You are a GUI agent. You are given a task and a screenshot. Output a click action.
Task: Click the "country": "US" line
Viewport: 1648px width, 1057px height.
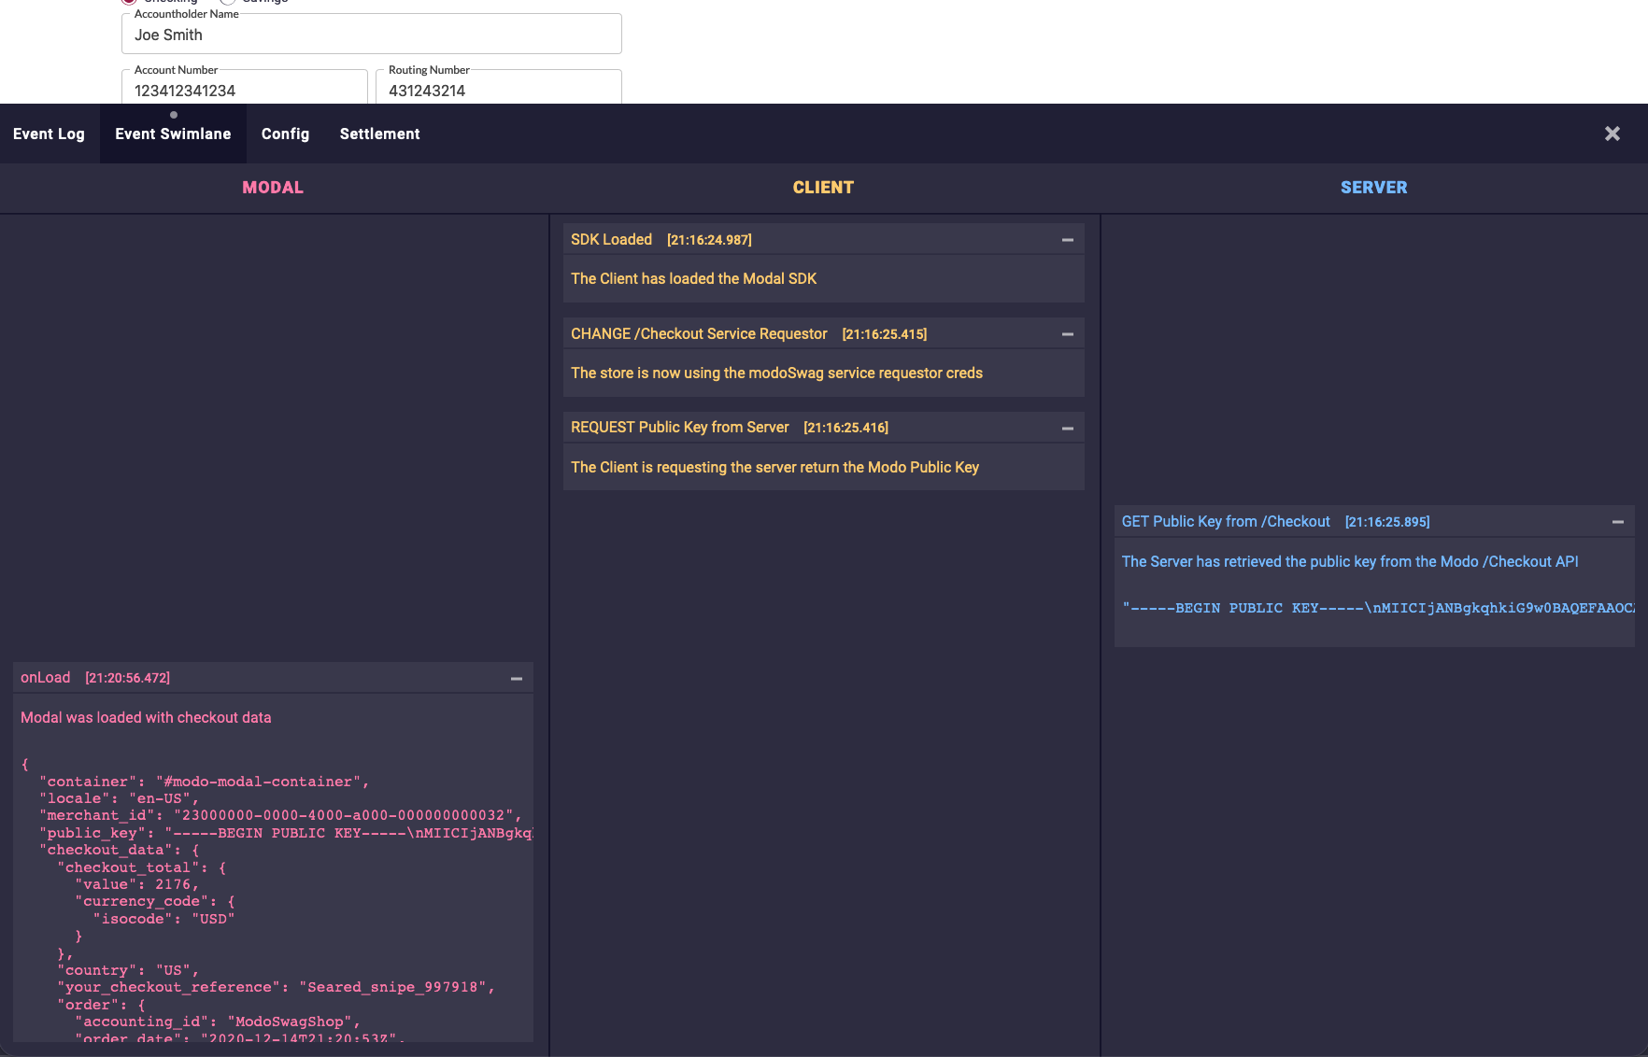click(x=128, y=970)
